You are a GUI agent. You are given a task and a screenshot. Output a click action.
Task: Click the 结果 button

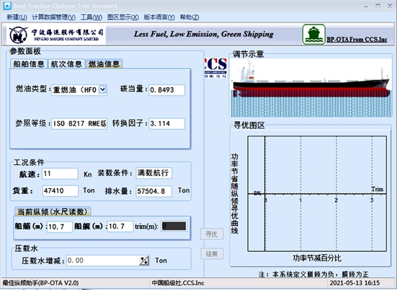click(x=211, y=254)
